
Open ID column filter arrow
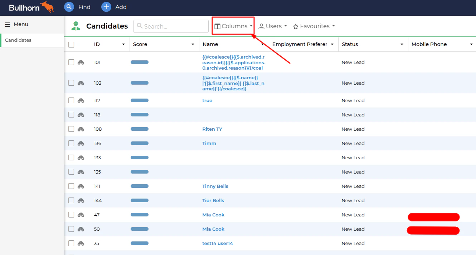pyautogui.click(x=123, y=44)
